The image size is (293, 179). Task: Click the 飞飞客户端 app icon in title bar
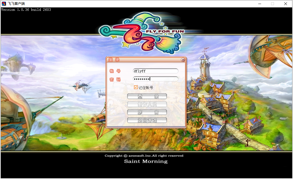4,4
